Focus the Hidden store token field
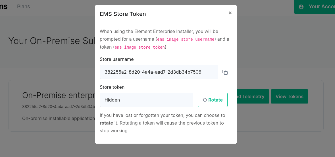 coord(146,100)
